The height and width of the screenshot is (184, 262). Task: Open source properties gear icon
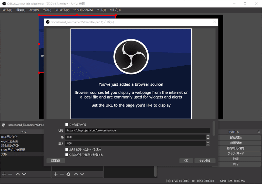68,174
